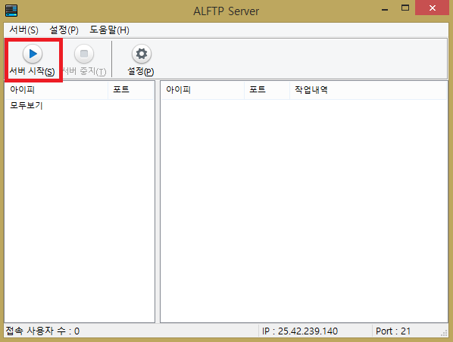Screen dimensions: 453x342
Task: Click the Port : 21 status entry
Action: [x=393, y=331]
